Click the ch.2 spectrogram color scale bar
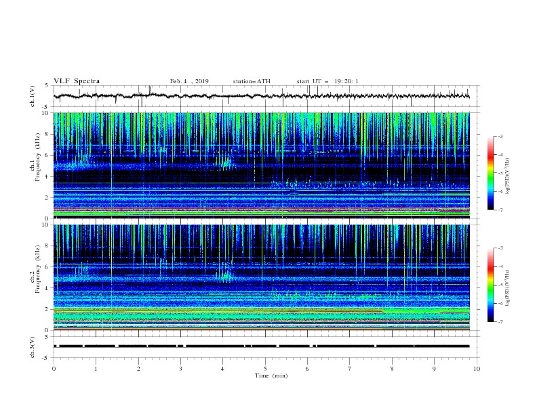537x414 pixels. click(x=491, y=285)
